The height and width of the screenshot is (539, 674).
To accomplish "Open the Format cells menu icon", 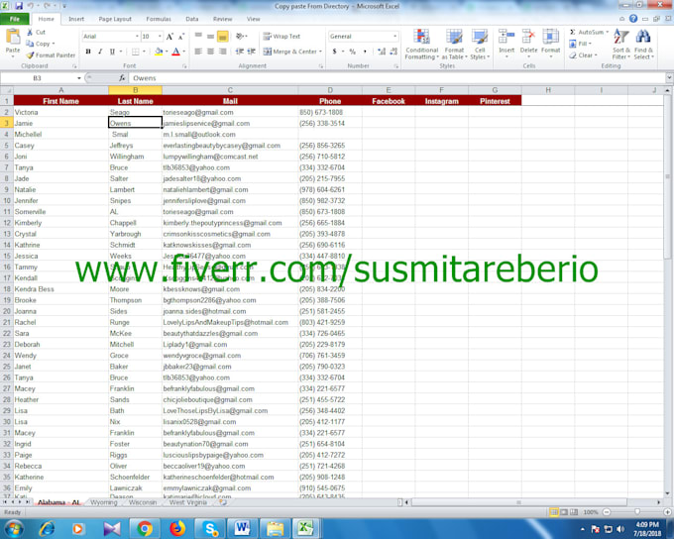I will point(550,37).
